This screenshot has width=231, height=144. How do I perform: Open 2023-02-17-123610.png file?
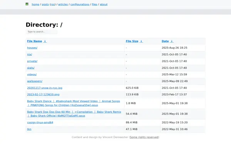point(43,94)
